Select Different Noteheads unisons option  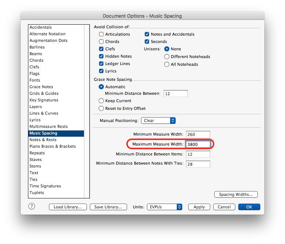[167, 57]
